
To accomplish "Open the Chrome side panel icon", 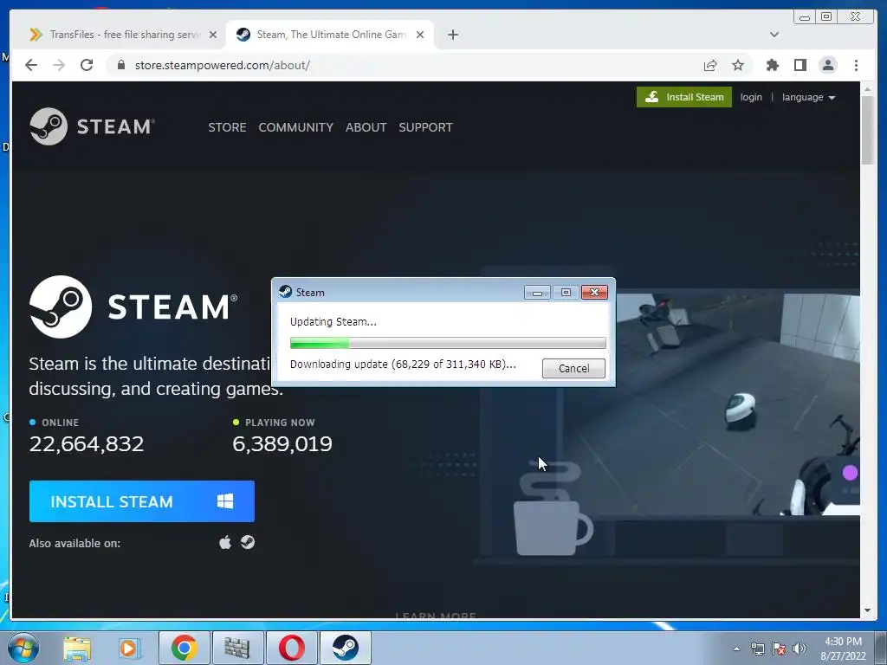I will (x=800, y=65).
